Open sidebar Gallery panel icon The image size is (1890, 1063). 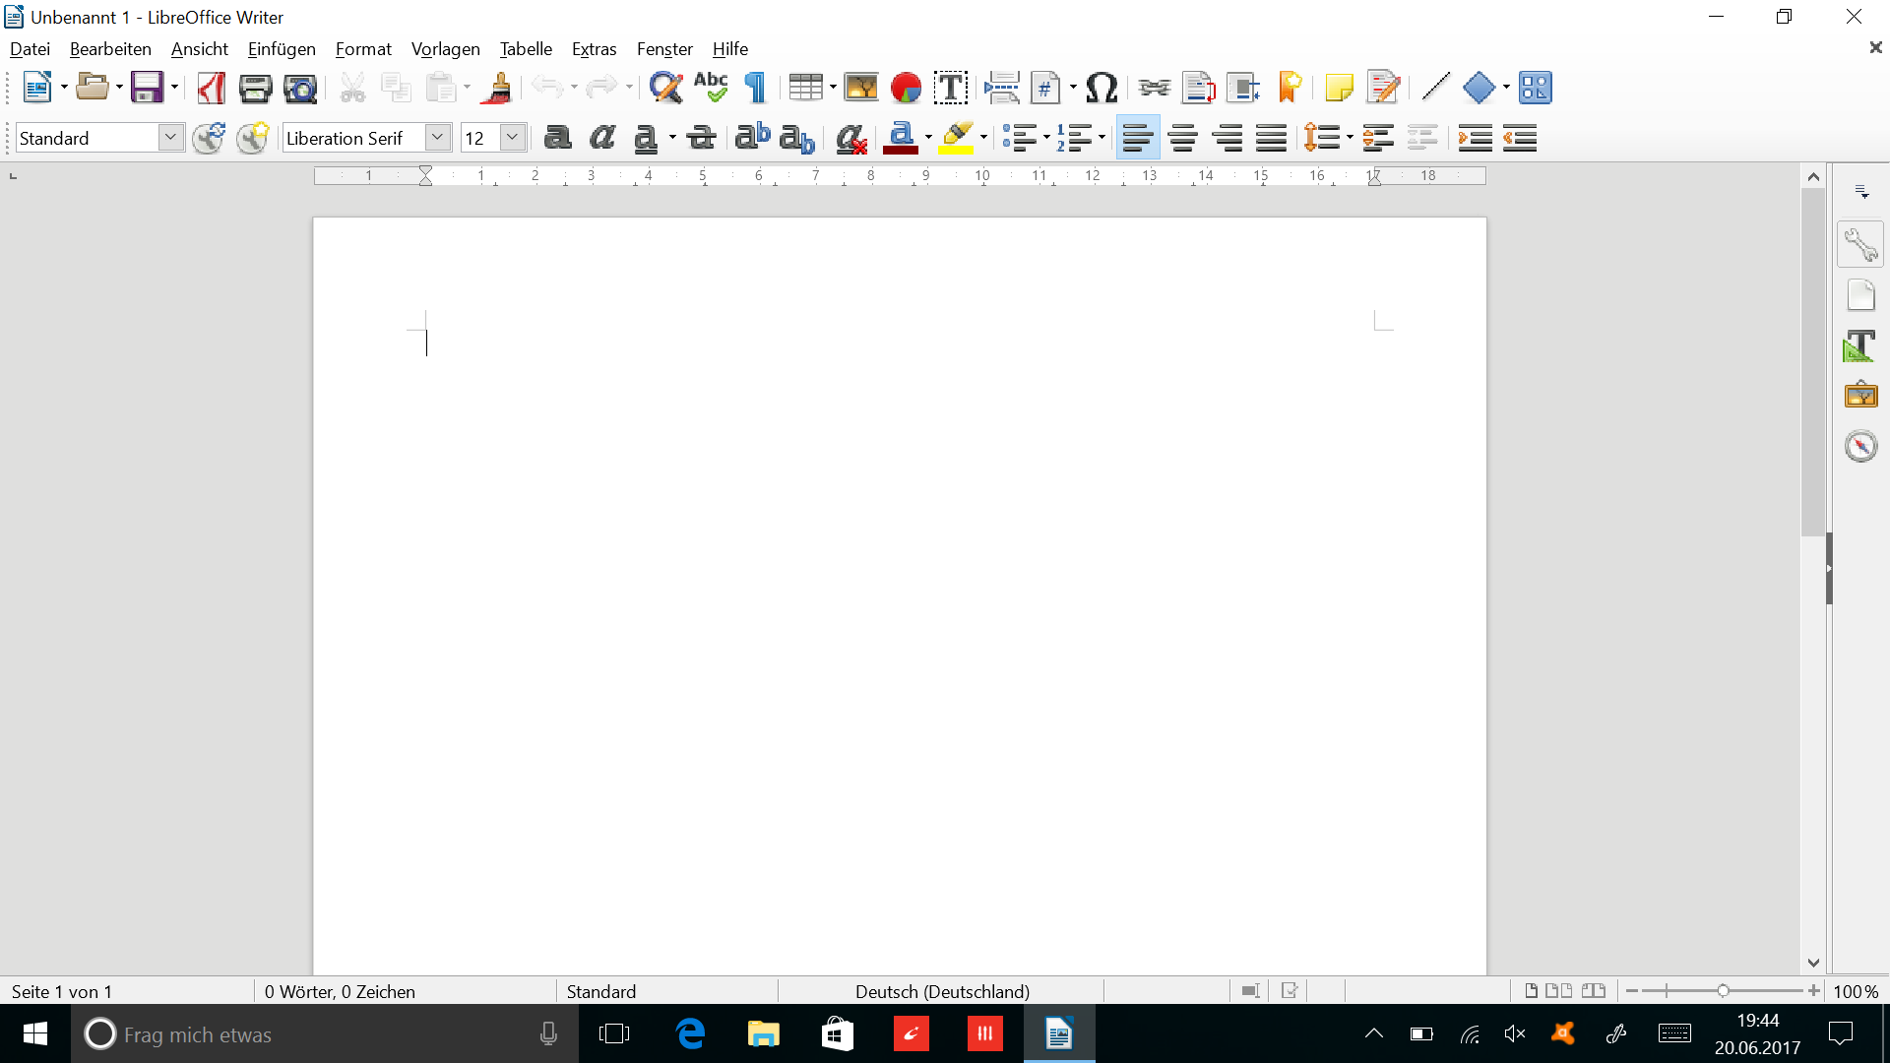(x=1860, y=395)
